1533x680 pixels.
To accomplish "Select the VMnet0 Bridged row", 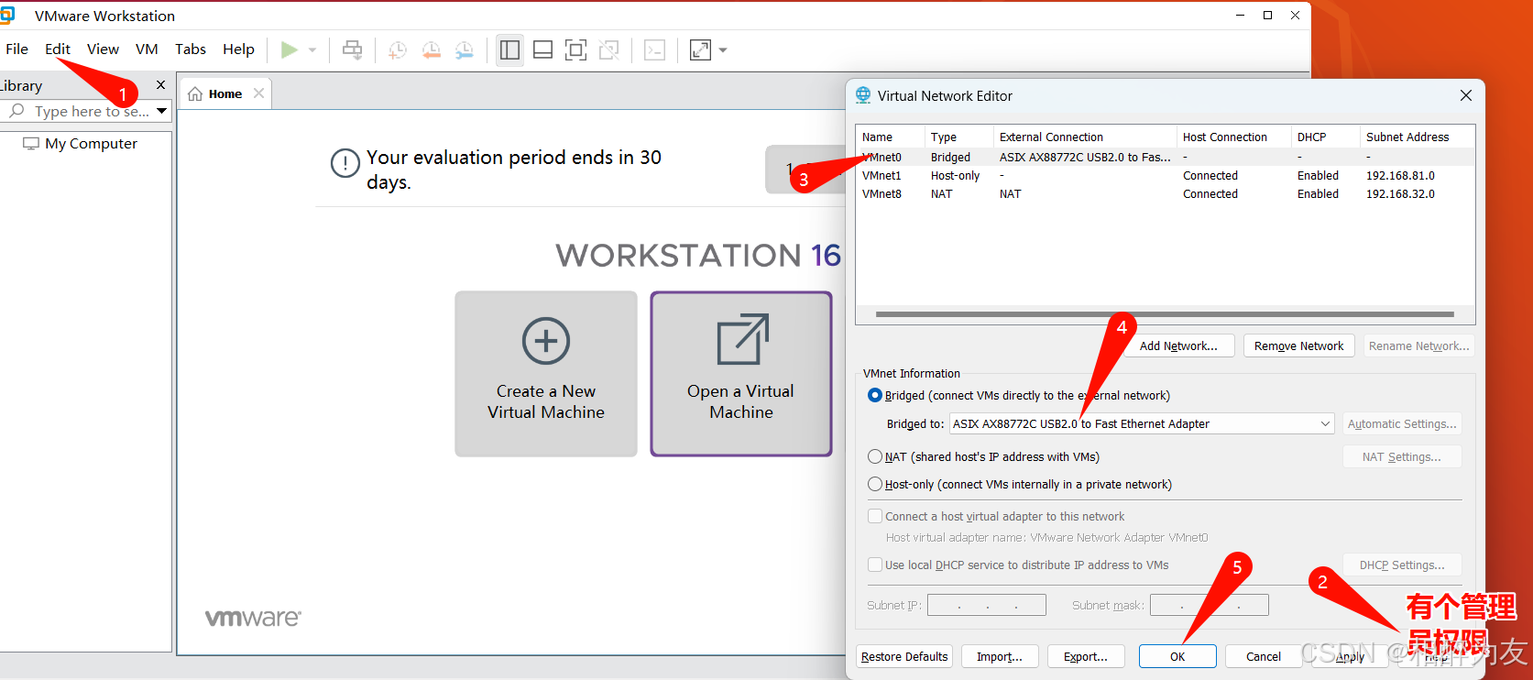I will coord(1166,158).
